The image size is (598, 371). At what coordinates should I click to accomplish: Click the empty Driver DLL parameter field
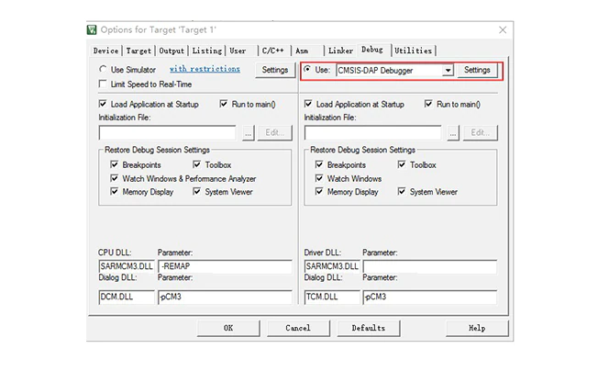click(x=430, y=266)
